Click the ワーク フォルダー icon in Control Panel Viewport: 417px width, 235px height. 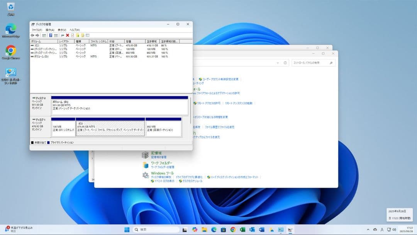[146, 165]
